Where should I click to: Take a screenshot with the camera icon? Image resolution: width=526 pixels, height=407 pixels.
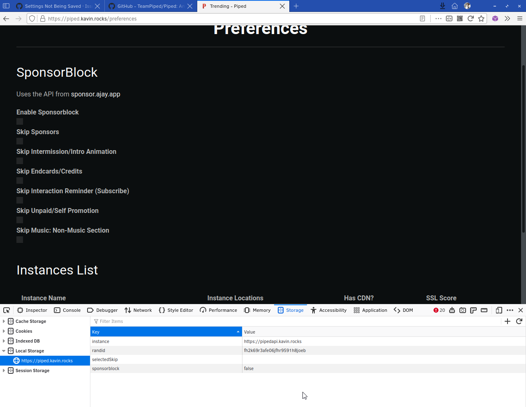[463, 310]
